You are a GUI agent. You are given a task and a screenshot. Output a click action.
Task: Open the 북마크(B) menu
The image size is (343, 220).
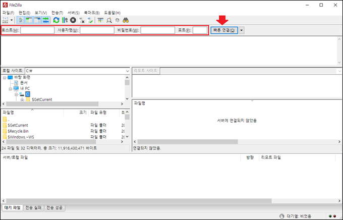tap(92, 13)
